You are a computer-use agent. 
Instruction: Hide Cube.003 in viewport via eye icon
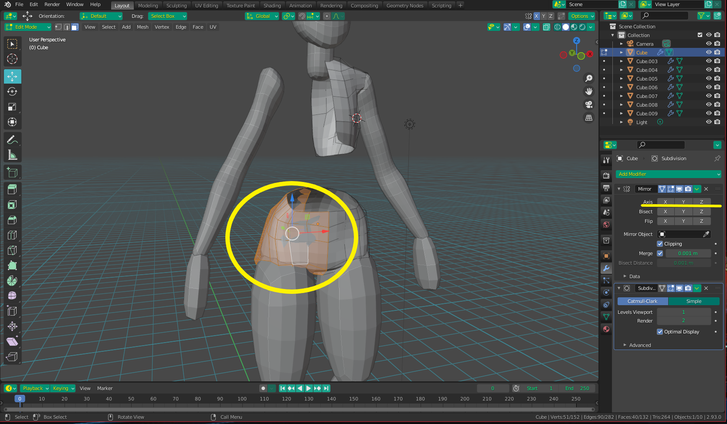pos(709,61)
